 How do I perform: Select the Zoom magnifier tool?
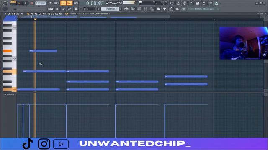pos(57,14)
